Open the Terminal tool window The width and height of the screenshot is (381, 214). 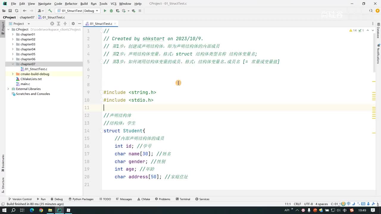[x=183, y=199]
